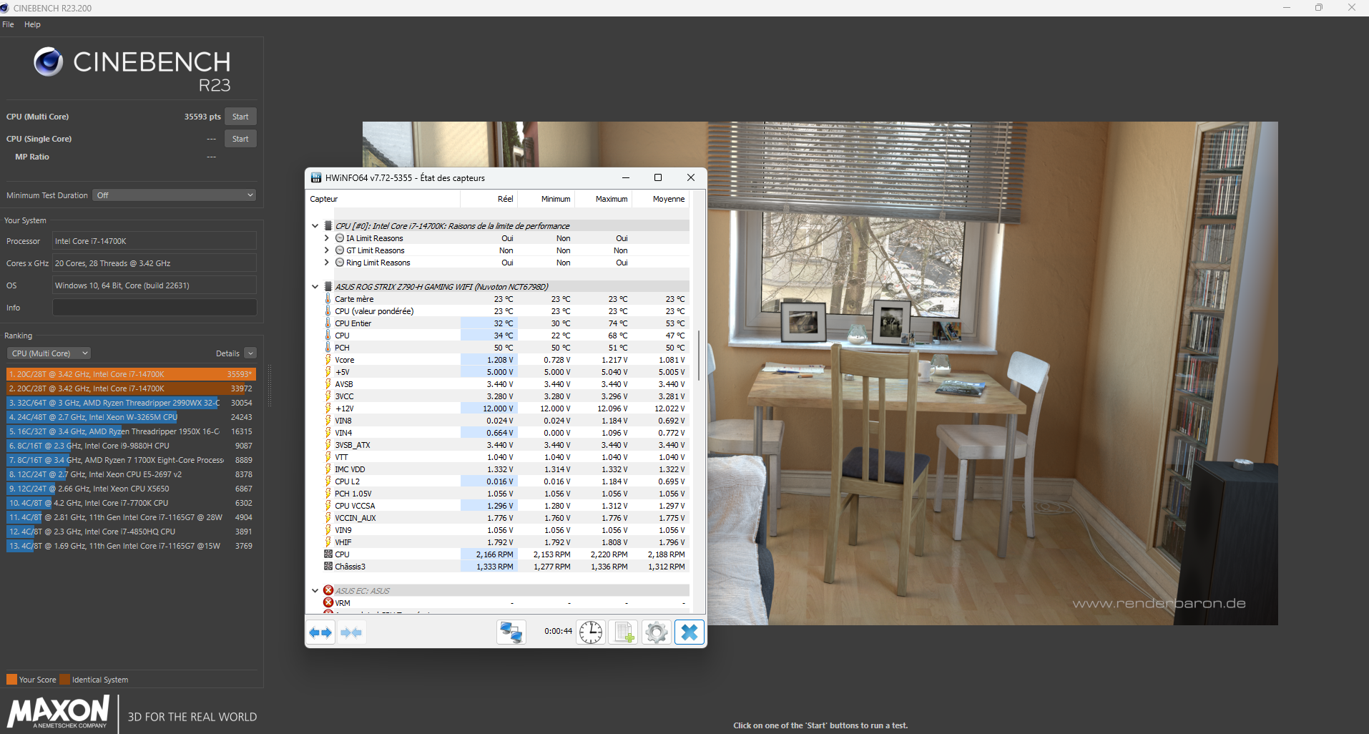
Task: Select ranking entry 1 with 35593 score
Action: [x=131, y=374]
